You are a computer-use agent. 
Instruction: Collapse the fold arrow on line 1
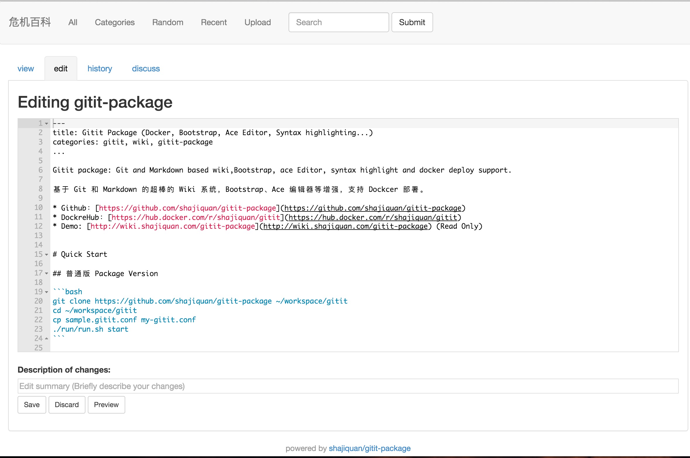coord(47,124)
